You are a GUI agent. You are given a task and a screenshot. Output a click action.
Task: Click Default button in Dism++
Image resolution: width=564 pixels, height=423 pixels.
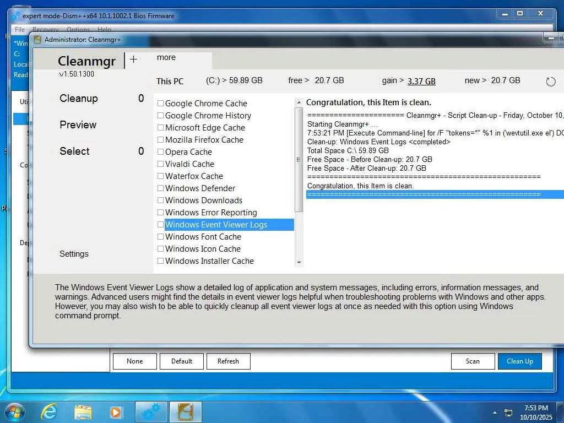182,361
